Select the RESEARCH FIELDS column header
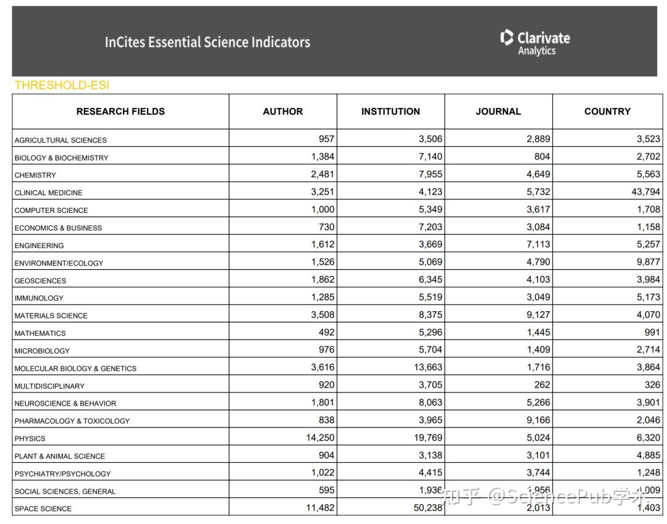 120,112
